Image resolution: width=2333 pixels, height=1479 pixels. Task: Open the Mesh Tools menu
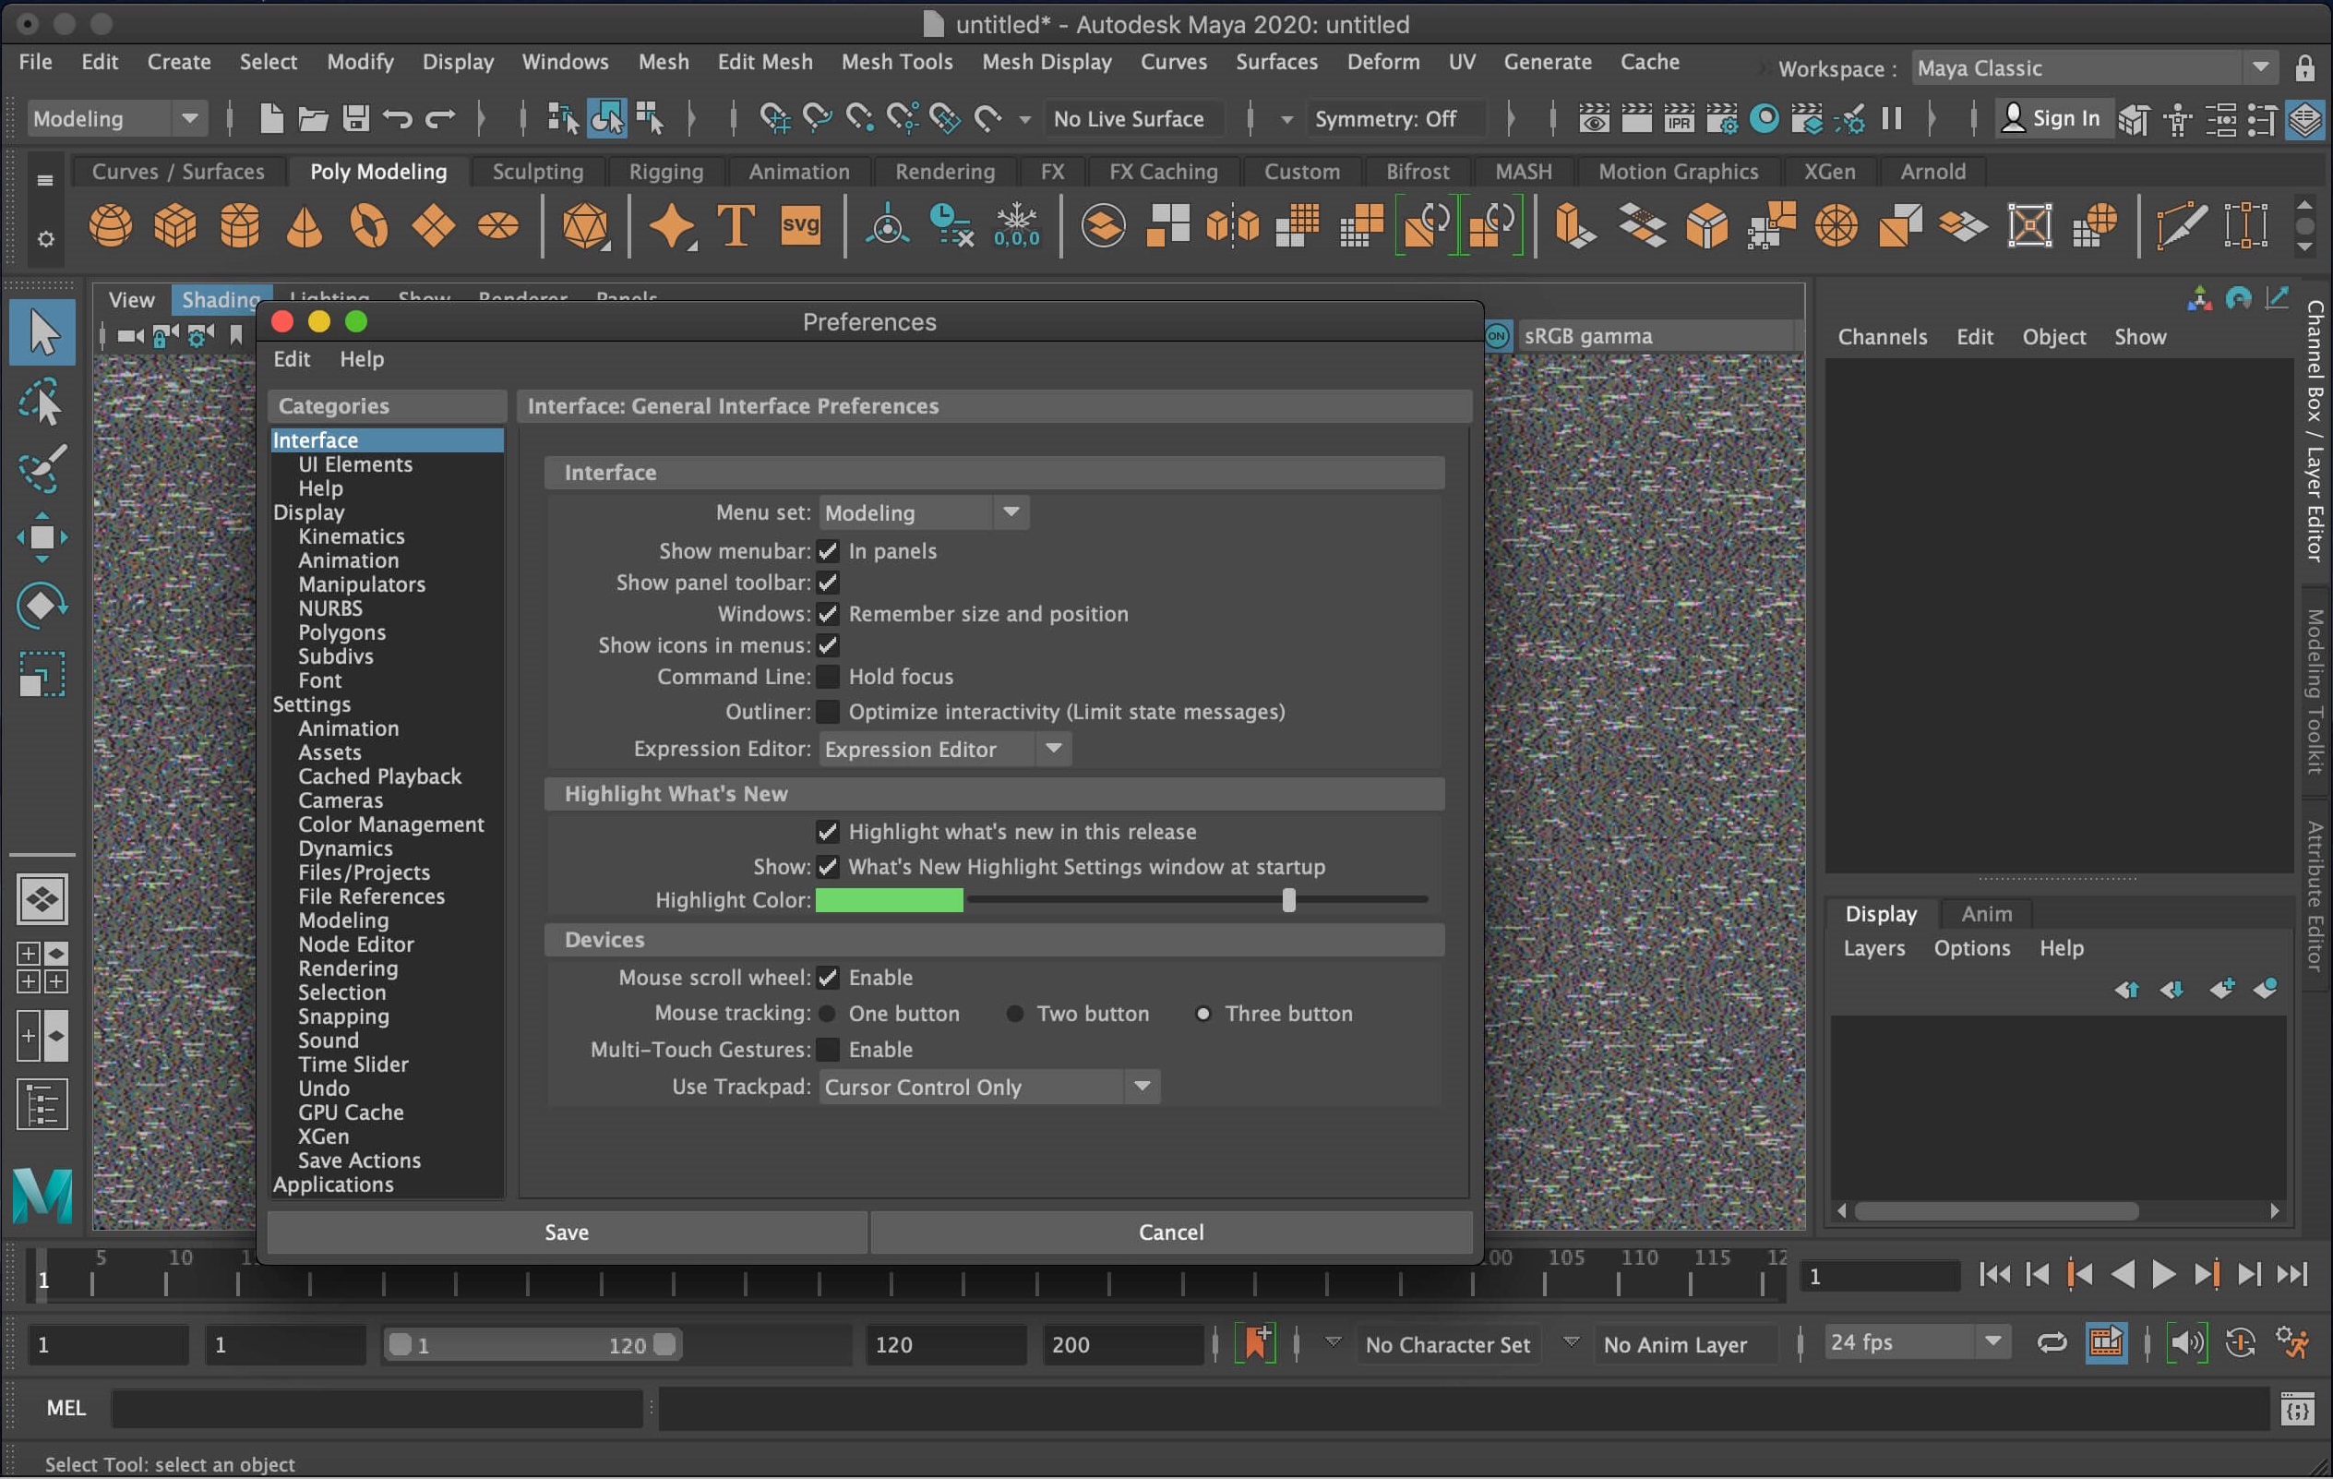pos(897,62)
